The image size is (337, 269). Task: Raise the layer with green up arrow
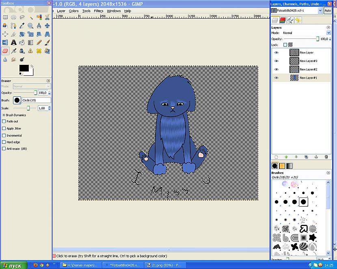coord(286,157)
